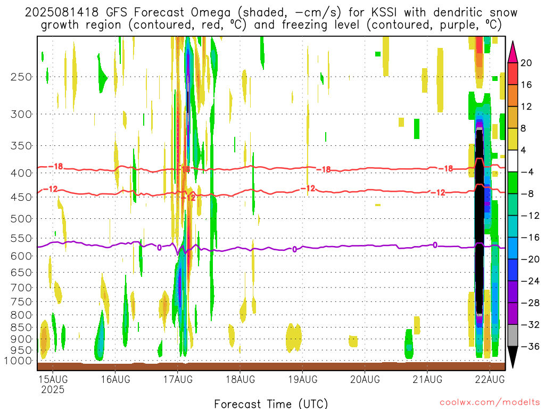Click the -20 value label on colorbar
Image resolution: width=545 pixels, height=409 pixels.
pyautogui.click(x=530, y=259)
